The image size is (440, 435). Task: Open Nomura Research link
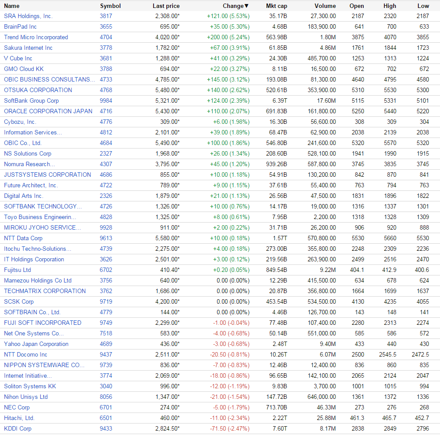(x=29, y=164)
